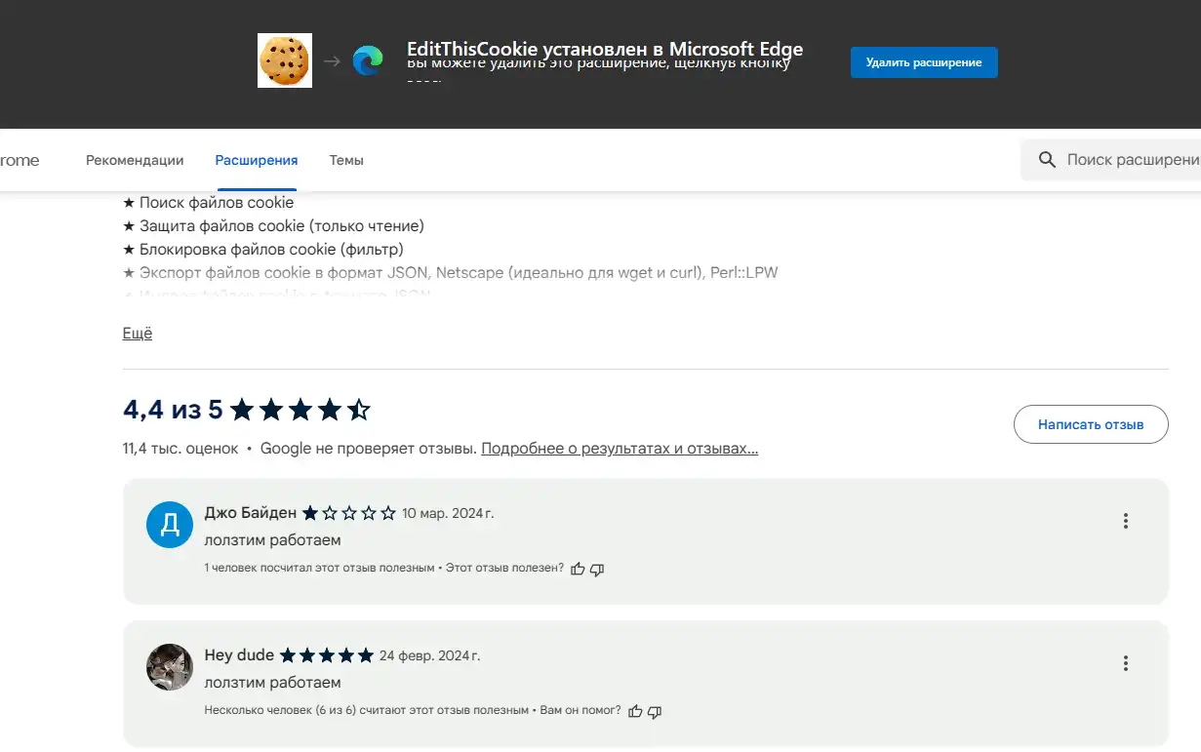This screenshot has height=752, width=1201.
Task: Click the EditThisCookie cookie icon in banner
Action: 285,60
